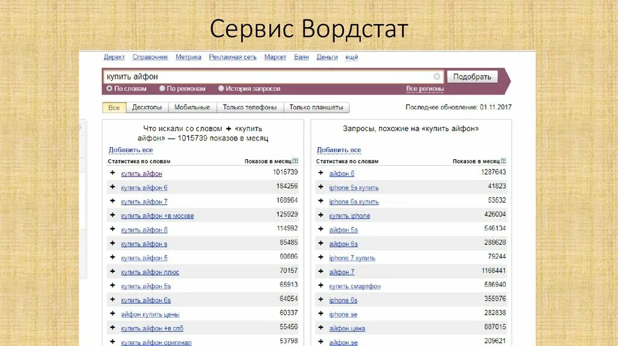Open the 'купить айфон +в москве' query link

(158, 216)
